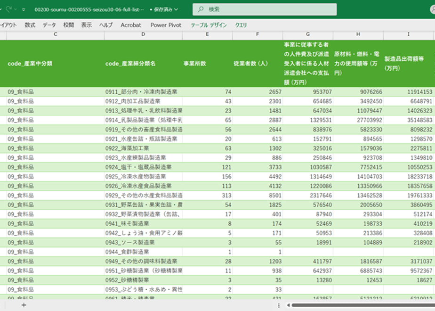Select cell 0923_水産練製品製造業
The width and height of the screenshot is (435, 311).
click(143, 158)
